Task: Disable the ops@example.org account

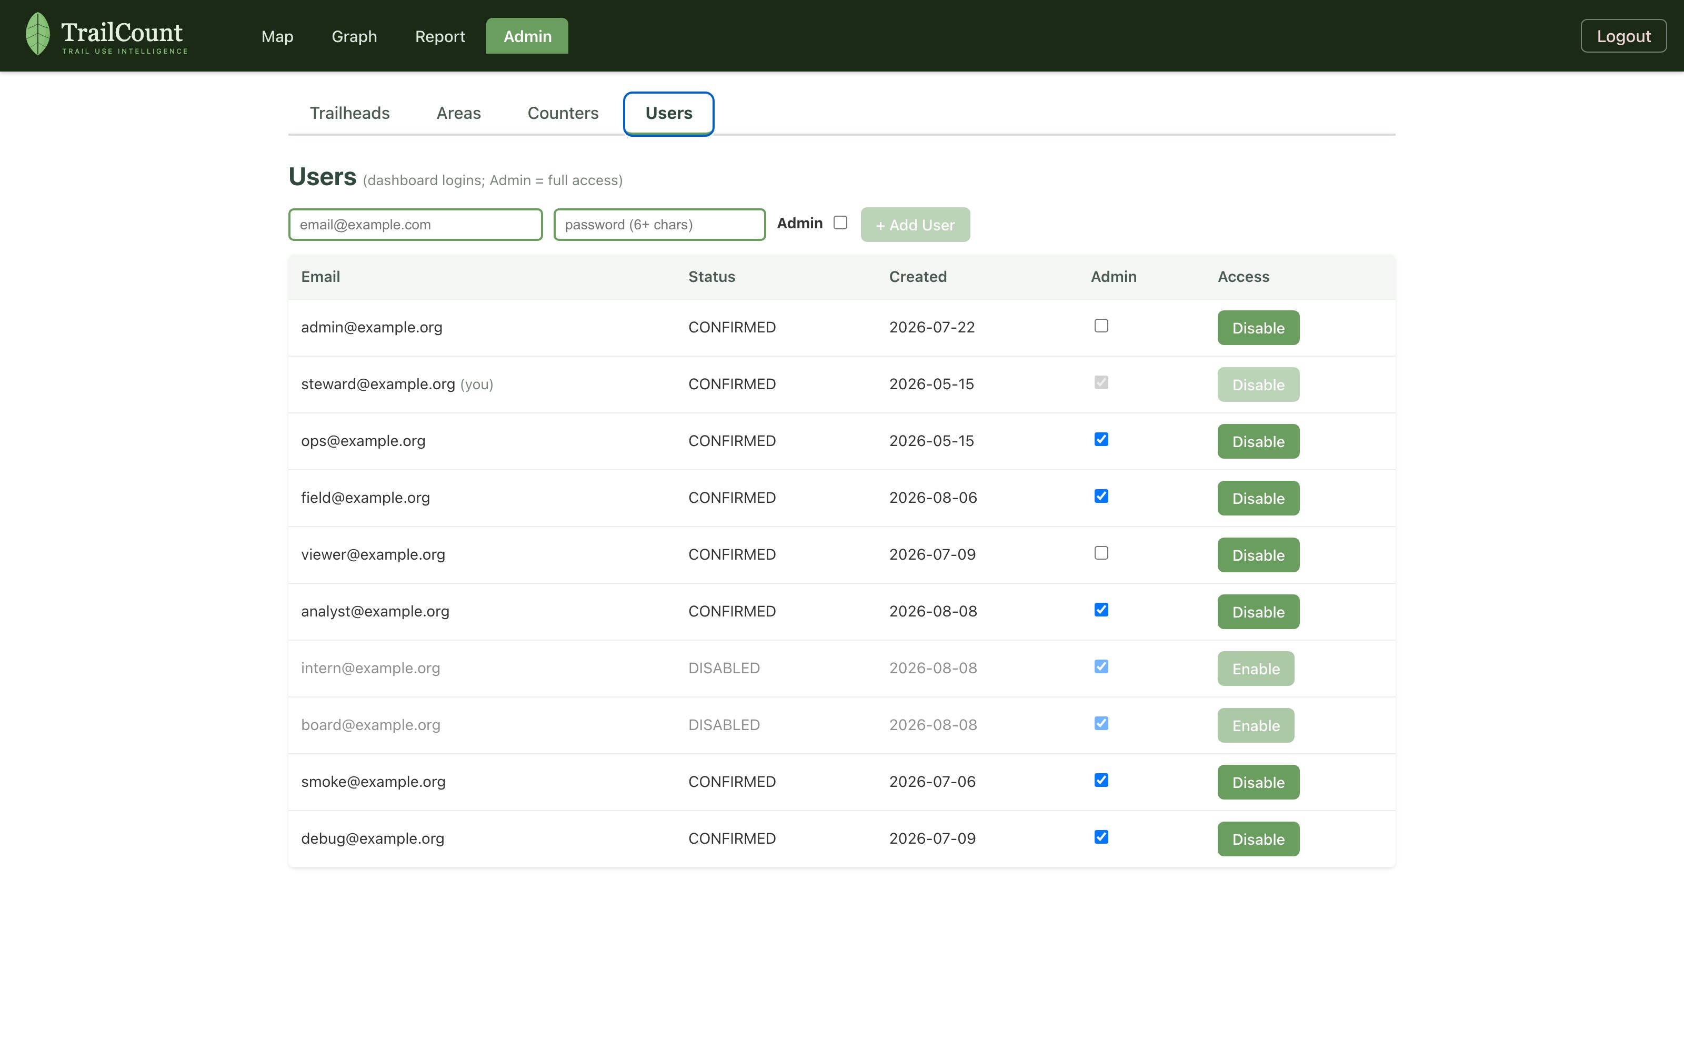Action: [x=1258, y=441]
